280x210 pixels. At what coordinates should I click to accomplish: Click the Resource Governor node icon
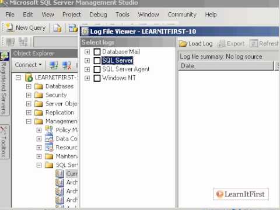pos(49,148)
